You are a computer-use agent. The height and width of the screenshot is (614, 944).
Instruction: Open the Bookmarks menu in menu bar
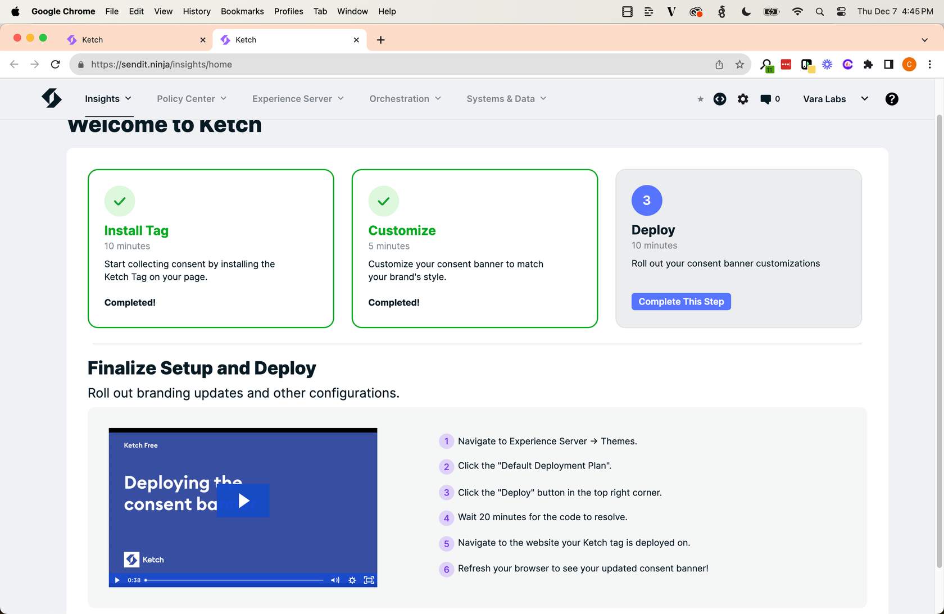242,11
